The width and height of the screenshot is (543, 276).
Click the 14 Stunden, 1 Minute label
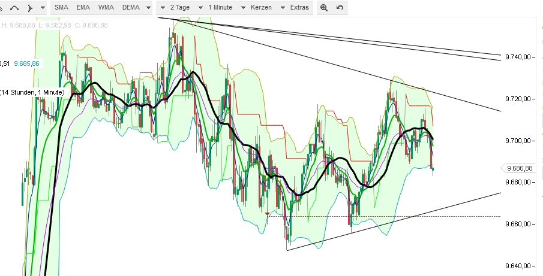pos(32,92)
